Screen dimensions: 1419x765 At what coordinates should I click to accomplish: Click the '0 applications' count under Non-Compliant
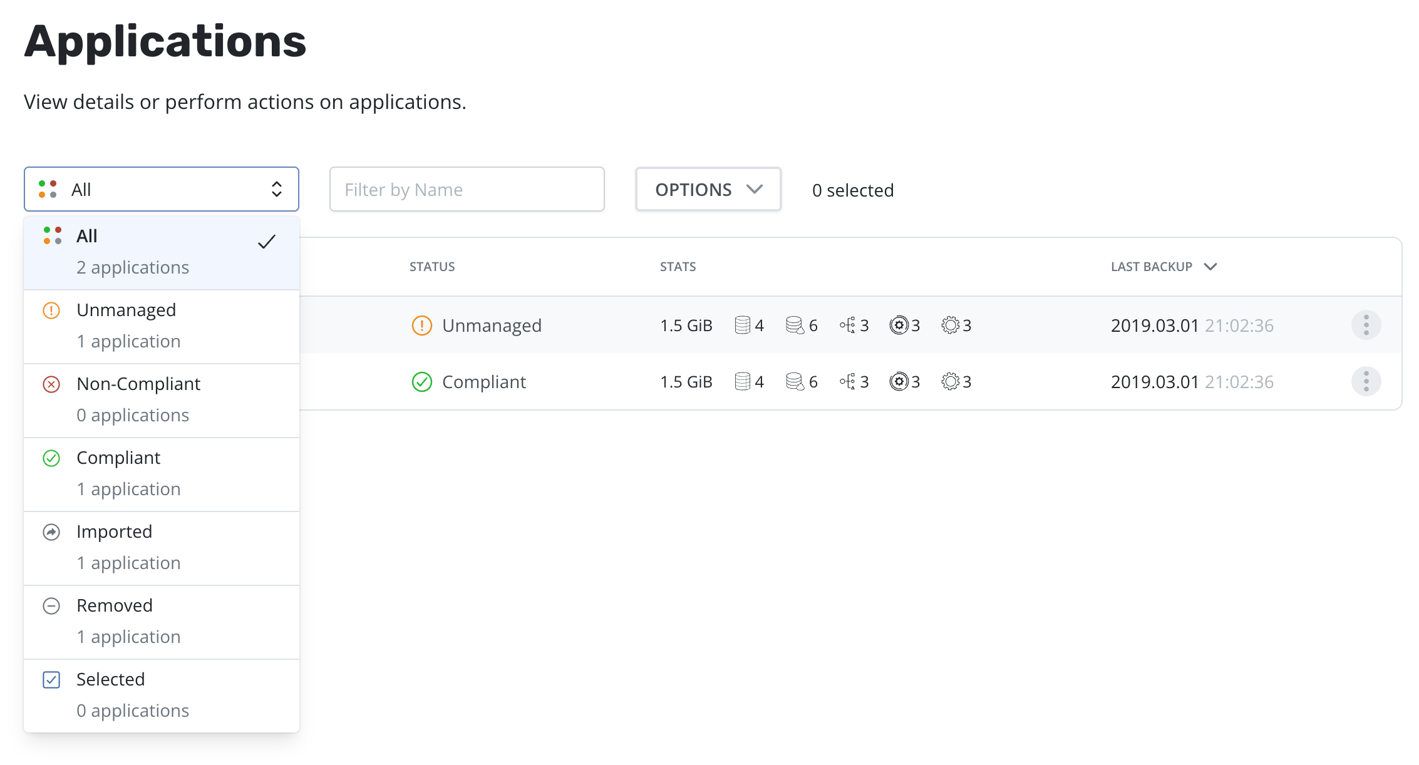[133, 416]
